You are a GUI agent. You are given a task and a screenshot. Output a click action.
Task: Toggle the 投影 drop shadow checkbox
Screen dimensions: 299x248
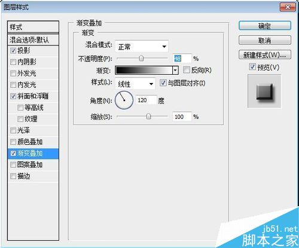(13, 51)
